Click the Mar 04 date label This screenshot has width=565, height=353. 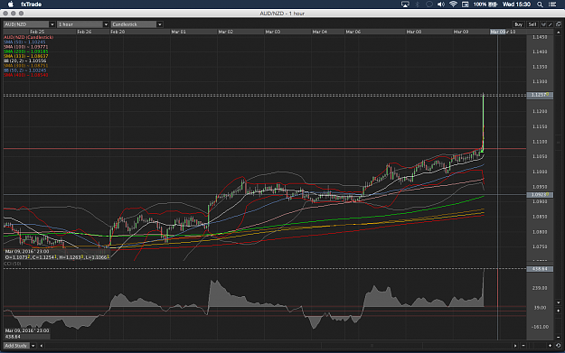point(320,32)
